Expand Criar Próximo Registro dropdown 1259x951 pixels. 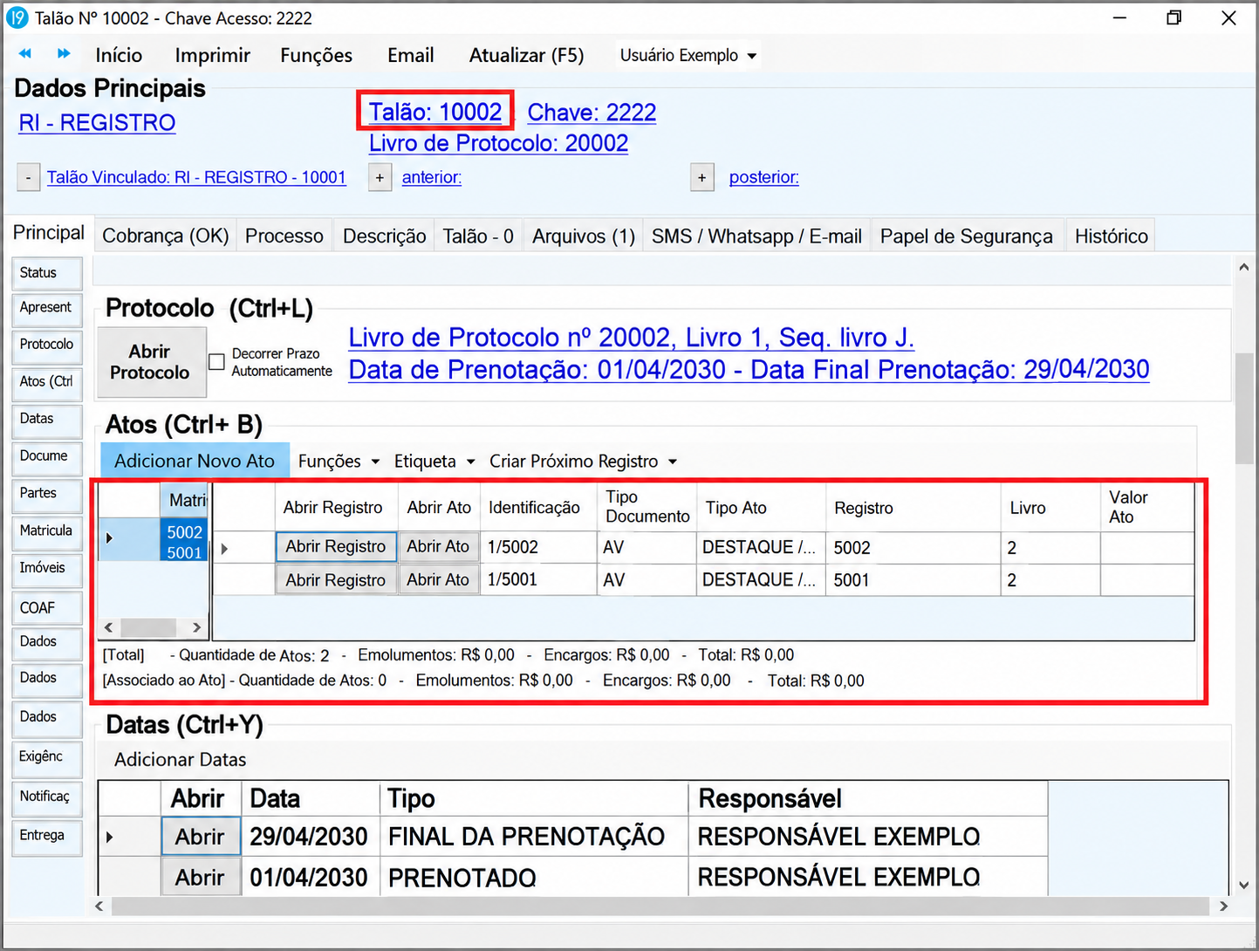[583, 461]
